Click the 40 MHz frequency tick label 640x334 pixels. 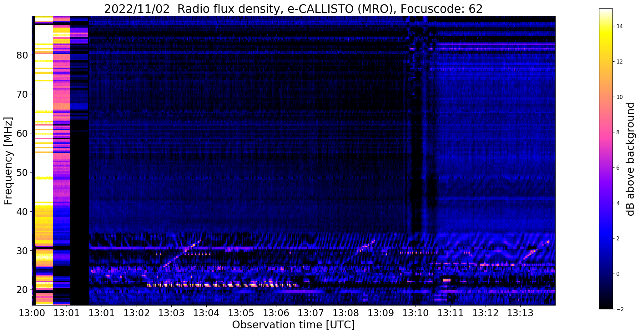coord(22,212)
